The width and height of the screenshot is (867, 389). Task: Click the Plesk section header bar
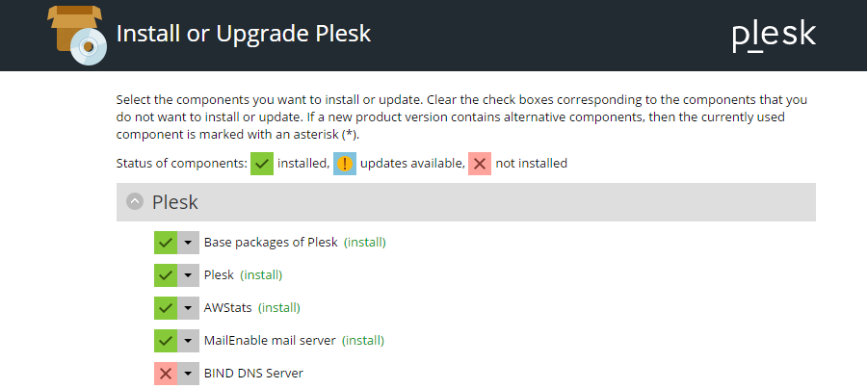pos(482,202)
